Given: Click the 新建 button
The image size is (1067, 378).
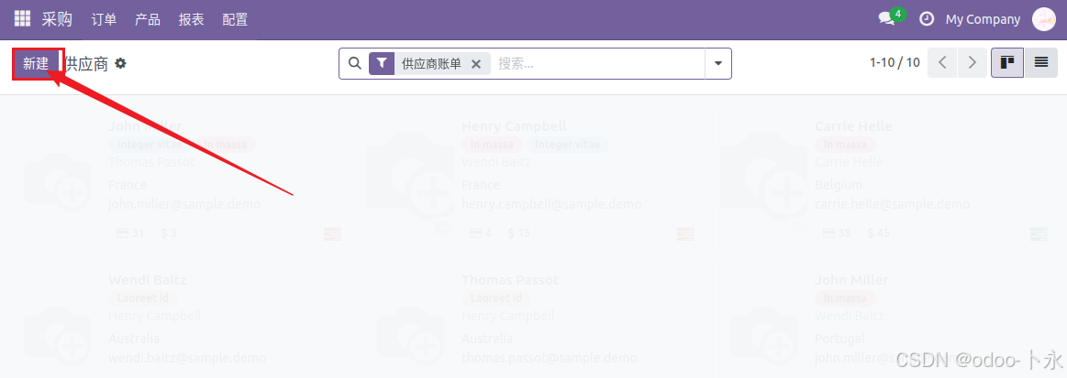Looking at the screenshot, I should tap(36, 64).
